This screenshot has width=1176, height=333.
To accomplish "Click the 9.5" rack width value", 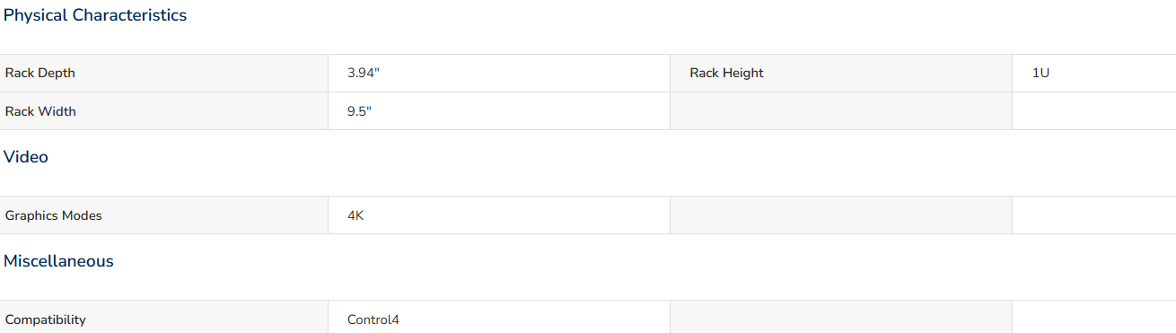I will click(x=360, y=111).
